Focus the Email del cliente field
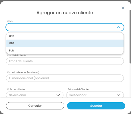Image resolution: width=131 pixels, height=114 pixels. [x=65, y=61]
